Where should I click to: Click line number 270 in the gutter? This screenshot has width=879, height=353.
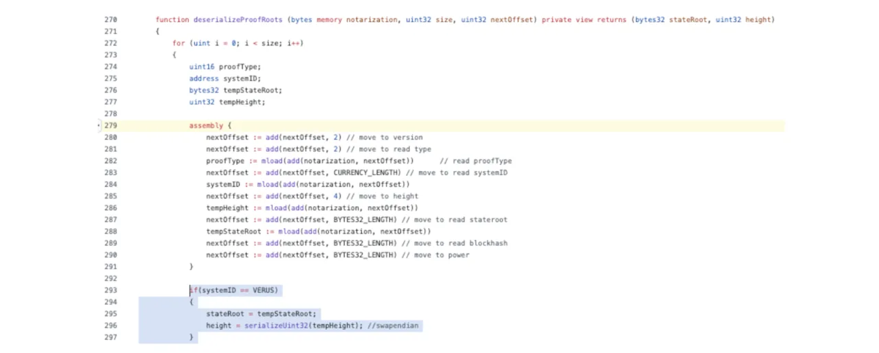[111, 20]
